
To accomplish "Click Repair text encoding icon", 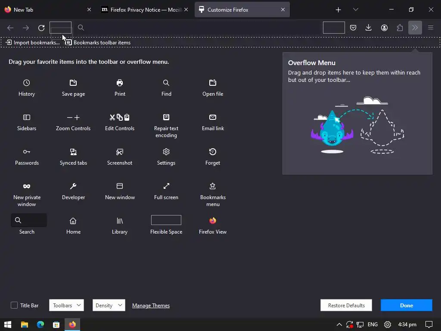I will pyautogui.click(x=166, y=117).
